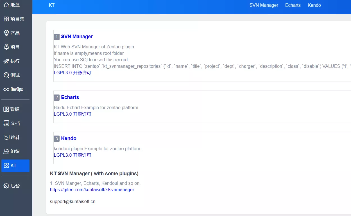Go to 项目集 sidebar label
This screenshot has height=216, width=351.
(17, 19)
